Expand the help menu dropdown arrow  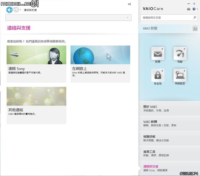coord(197,9)
